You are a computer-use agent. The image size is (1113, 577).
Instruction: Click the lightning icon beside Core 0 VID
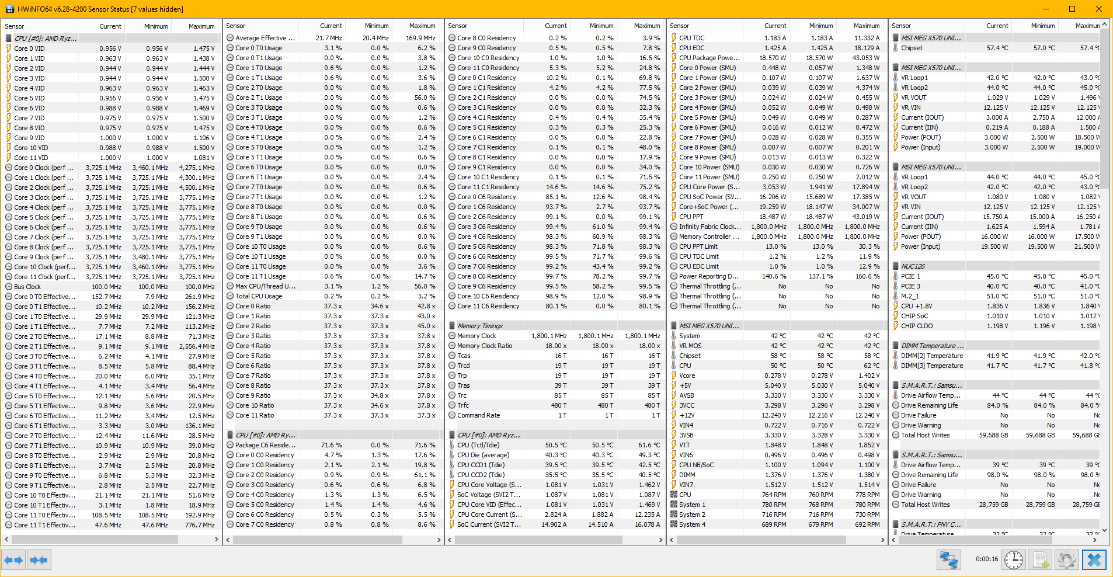point(9,48)
